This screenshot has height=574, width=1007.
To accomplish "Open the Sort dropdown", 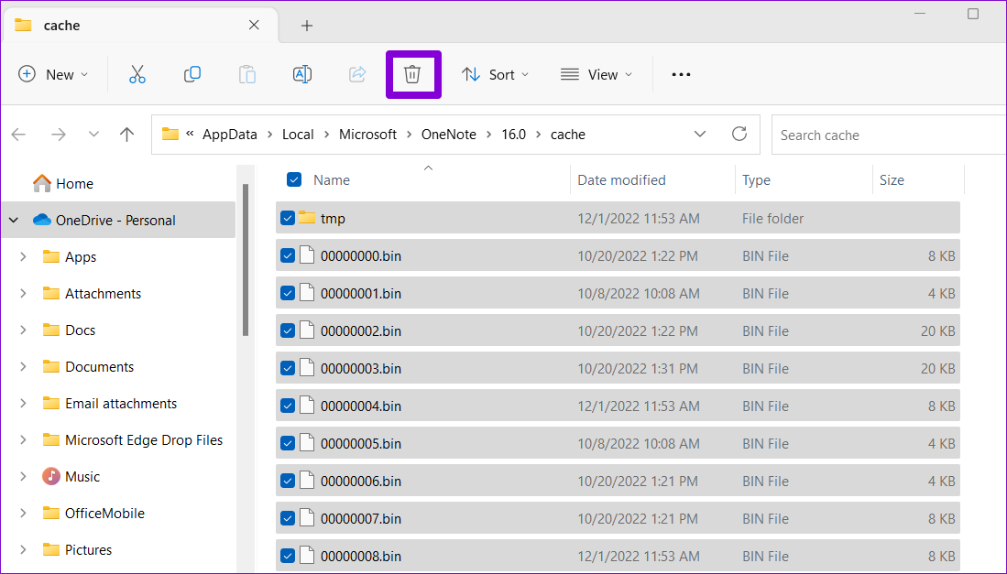I will [495, 74].
